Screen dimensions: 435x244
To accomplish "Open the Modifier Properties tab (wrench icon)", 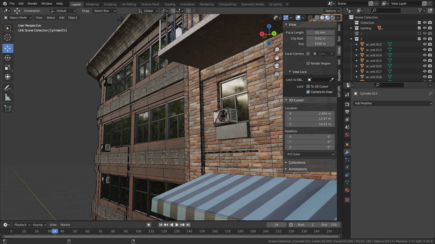I will point(347,152).
